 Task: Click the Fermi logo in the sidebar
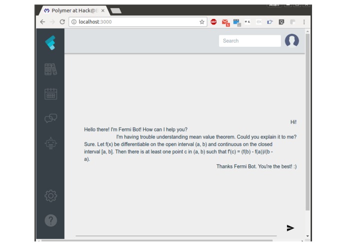50,43
